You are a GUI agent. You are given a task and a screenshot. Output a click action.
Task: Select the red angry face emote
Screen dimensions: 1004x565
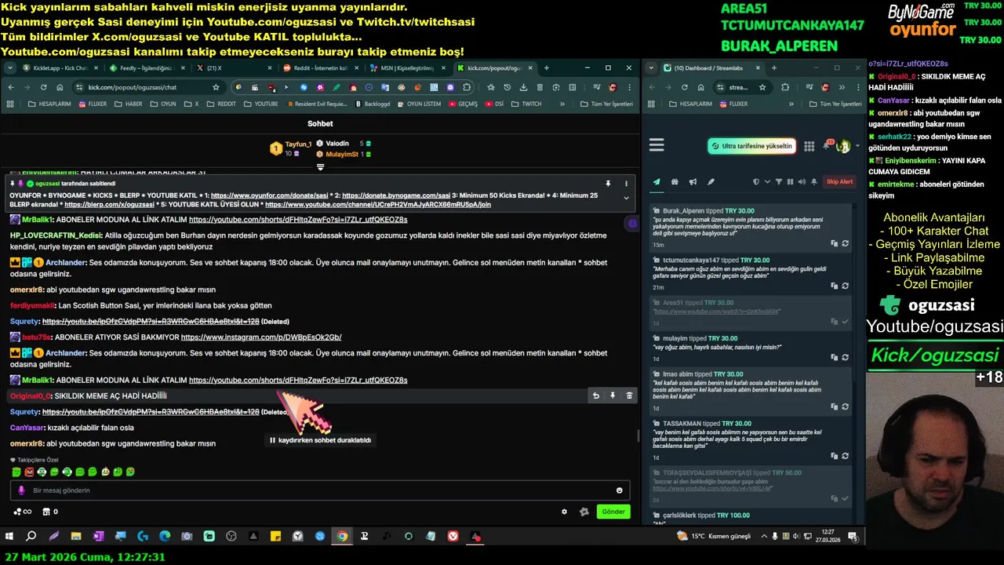click(29, 472)
